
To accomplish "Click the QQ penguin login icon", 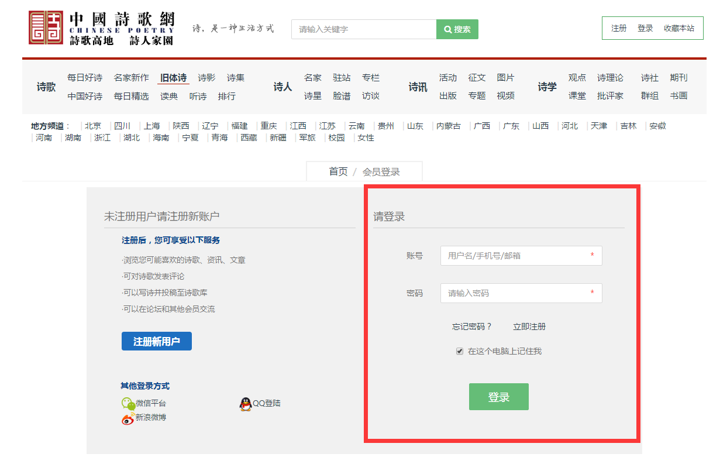I will click(x=246, y=403).
